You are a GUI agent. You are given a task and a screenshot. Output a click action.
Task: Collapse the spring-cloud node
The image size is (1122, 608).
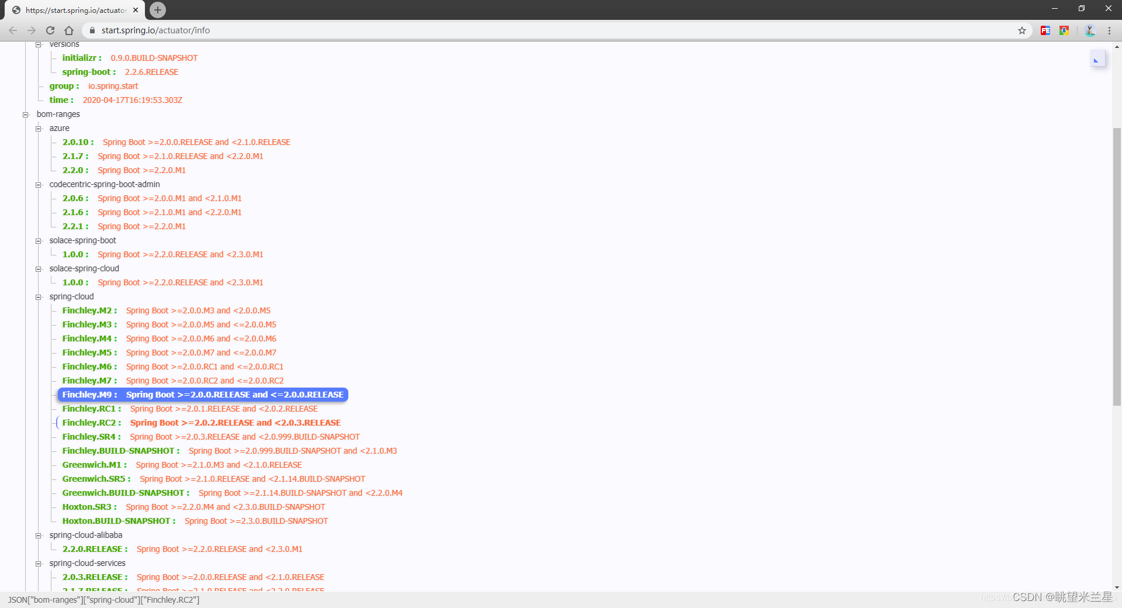point(39,297)
